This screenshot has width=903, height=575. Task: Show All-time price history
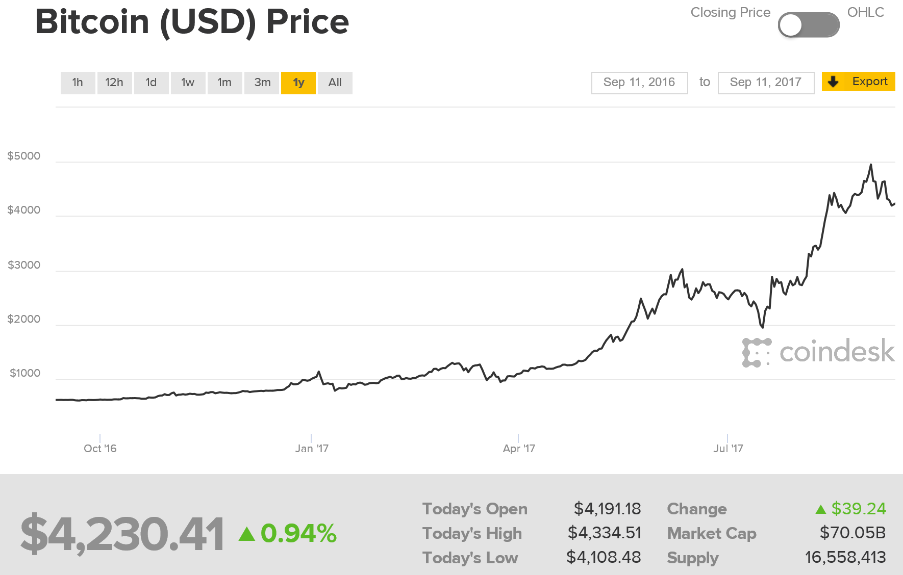(335, 83)
